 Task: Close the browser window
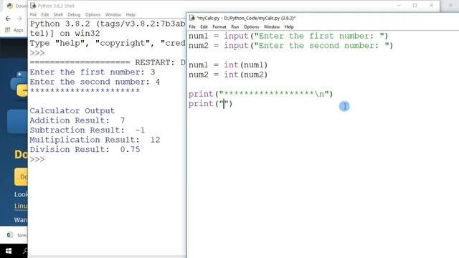coord(451,6)
